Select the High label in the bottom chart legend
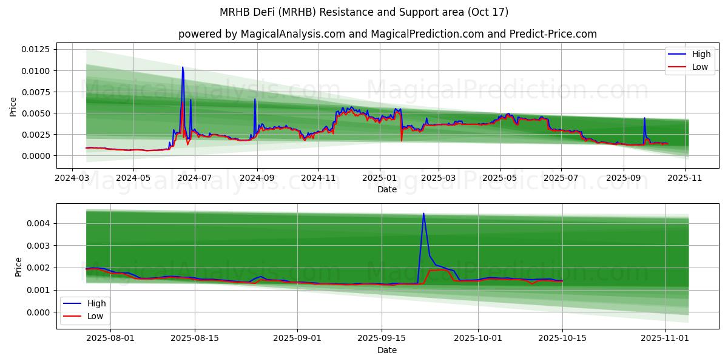 pos(97,303)
